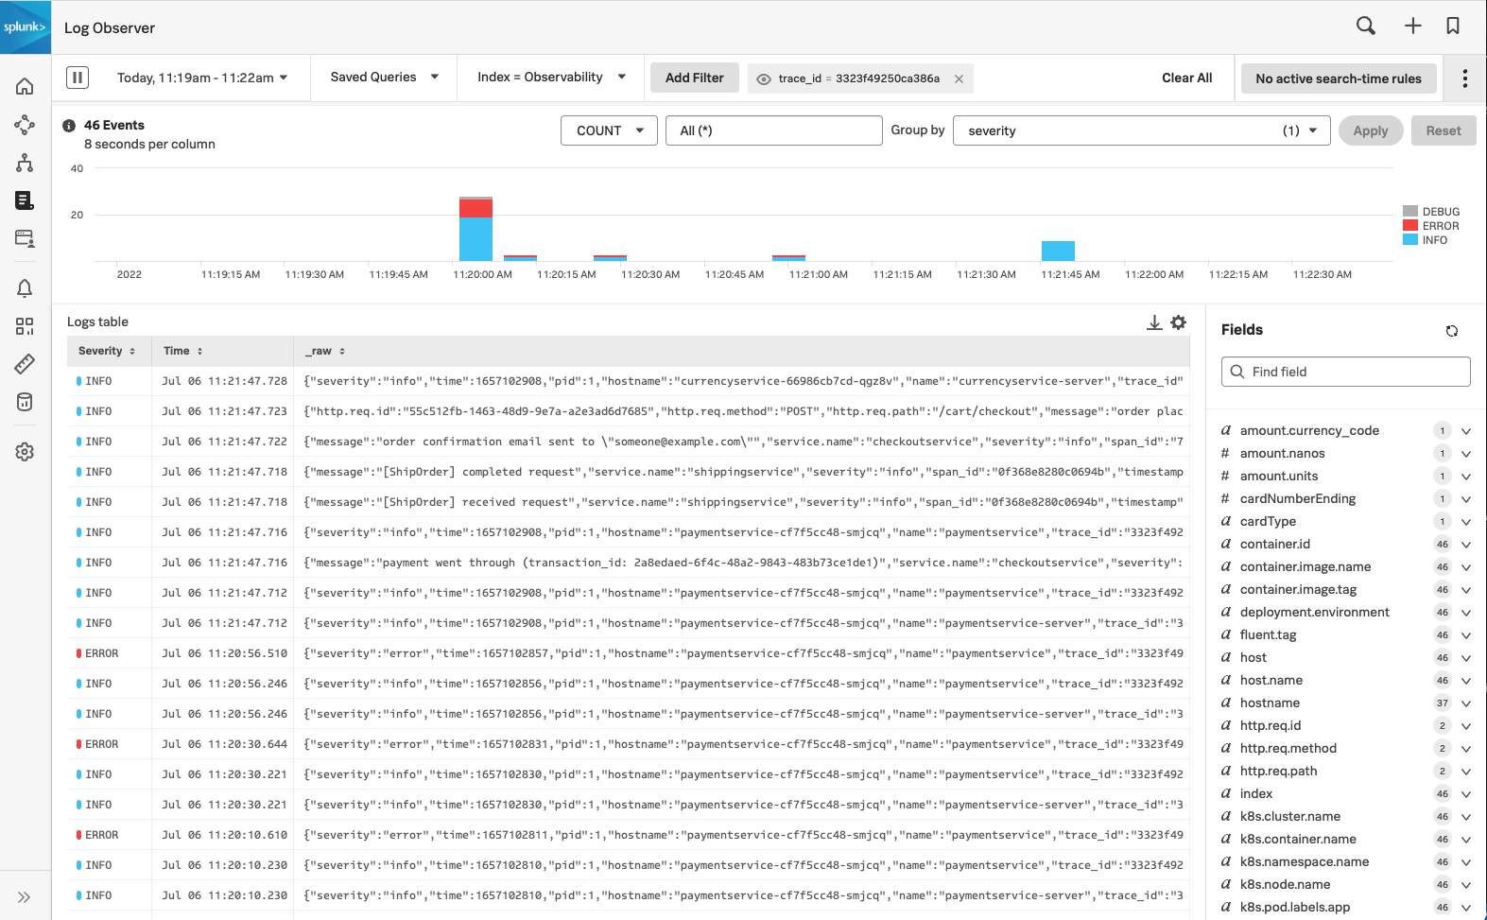Toggle ERROR legend swatch
The image size is (1487, 920).
click(1410, 226)
